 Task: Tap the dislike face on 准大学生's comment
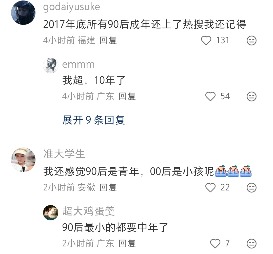pyautogui.click(x=251, y=187)
